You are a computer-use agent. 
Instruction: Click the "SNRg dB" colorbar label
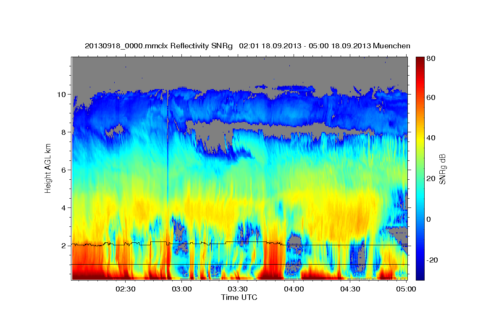pos(442,169)
